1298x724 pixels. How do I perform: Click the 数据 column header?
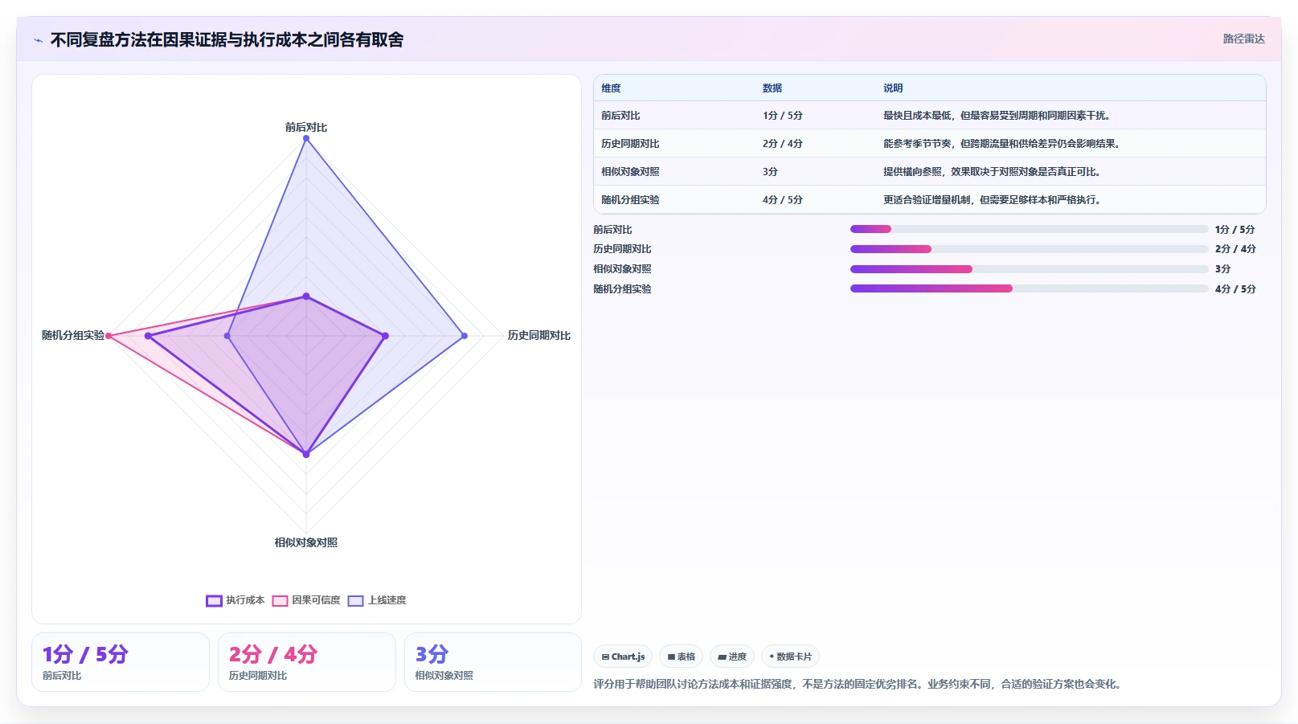click(x=772, y=88)
